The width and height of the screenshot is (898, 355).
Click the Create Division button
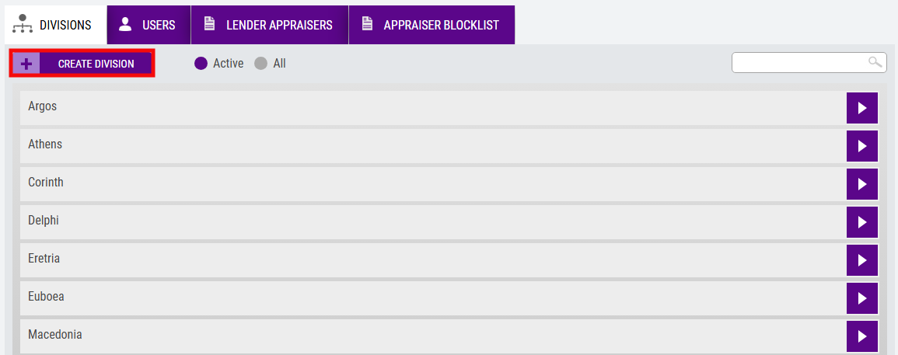(x=82, y=64)
